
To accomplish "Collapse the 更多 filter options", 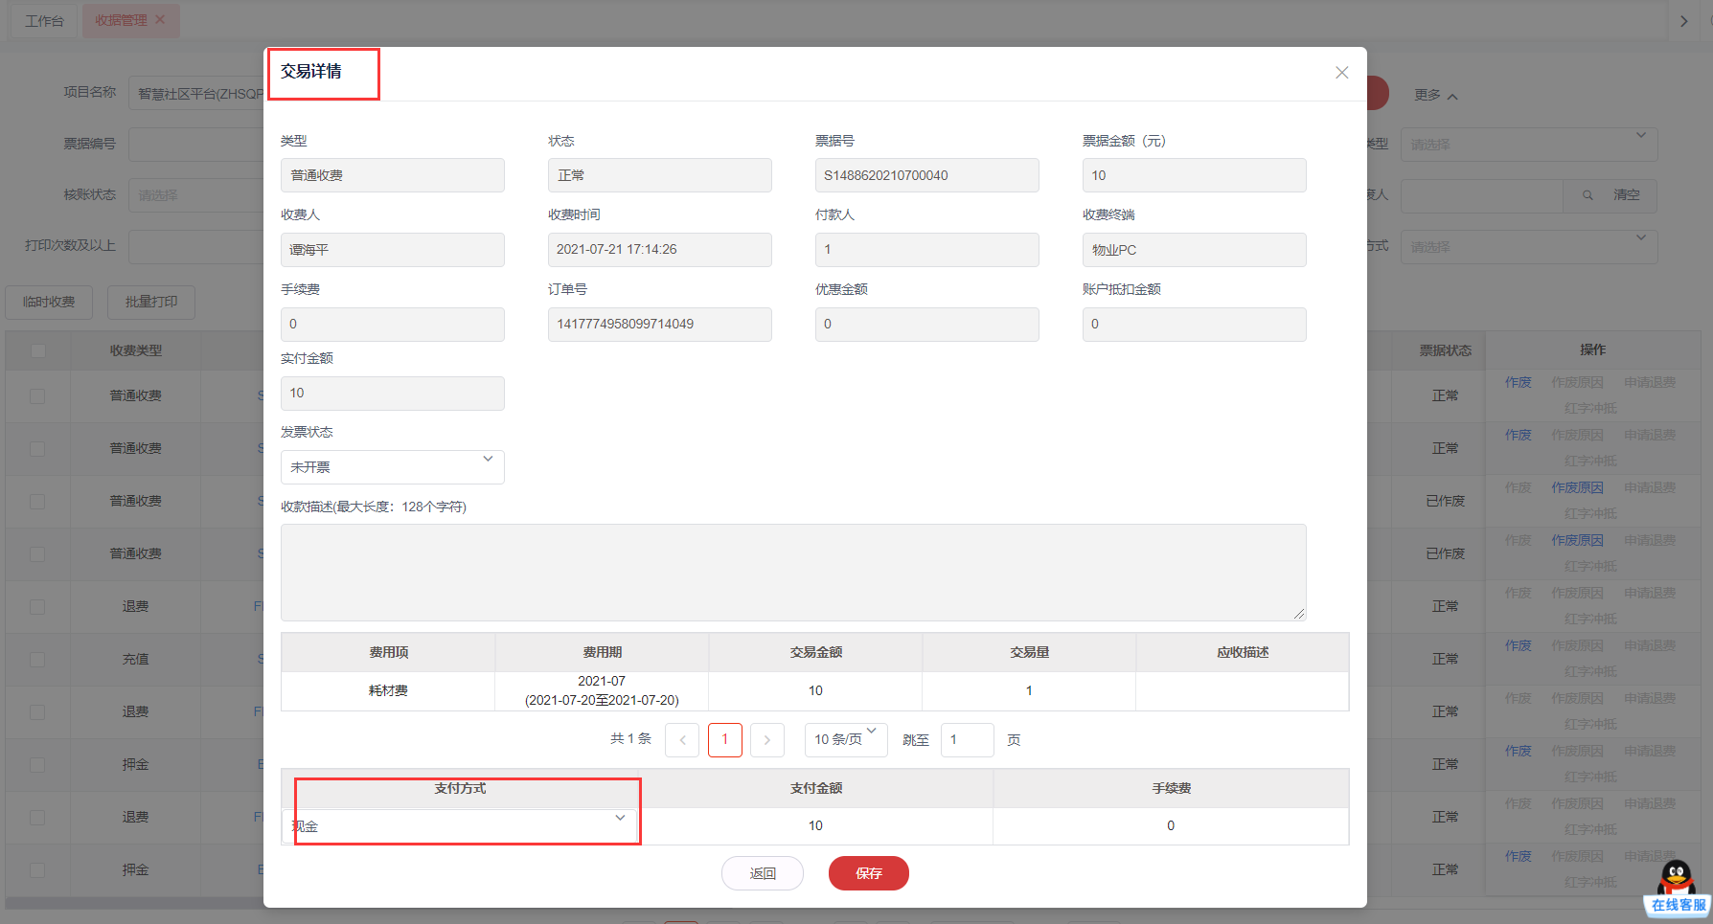I will tap(1435, 96).
